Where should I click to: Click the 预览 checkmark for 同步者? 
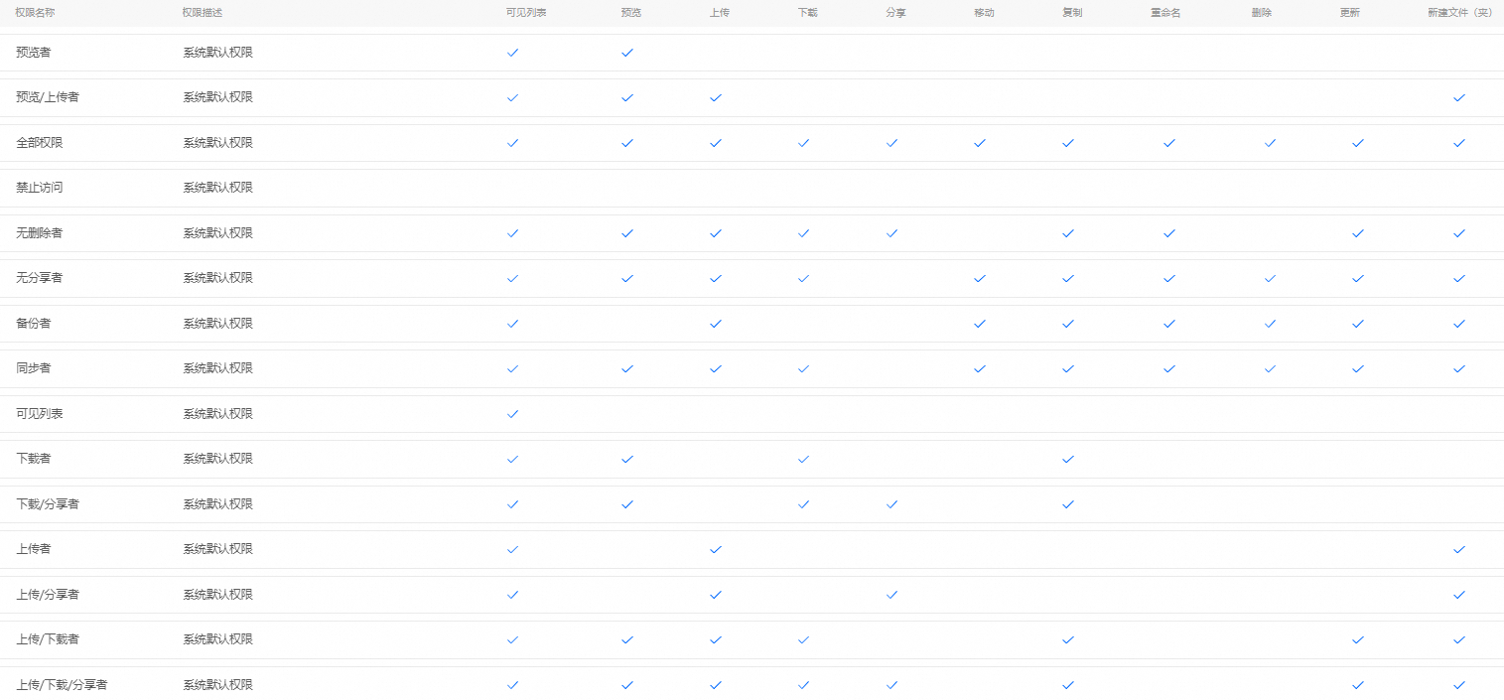(627, 368)
